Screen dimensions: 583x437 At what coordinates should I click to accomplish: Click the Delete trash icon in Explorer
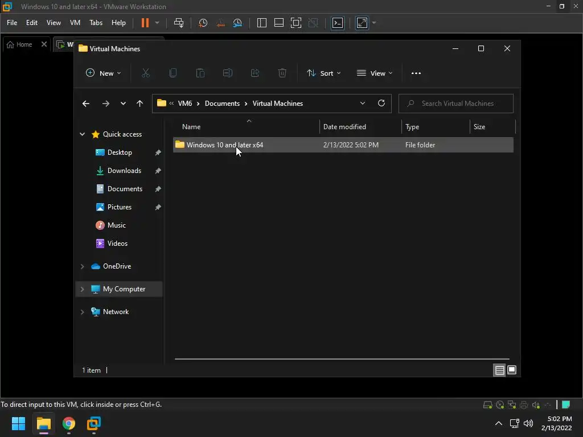(282, 73)
